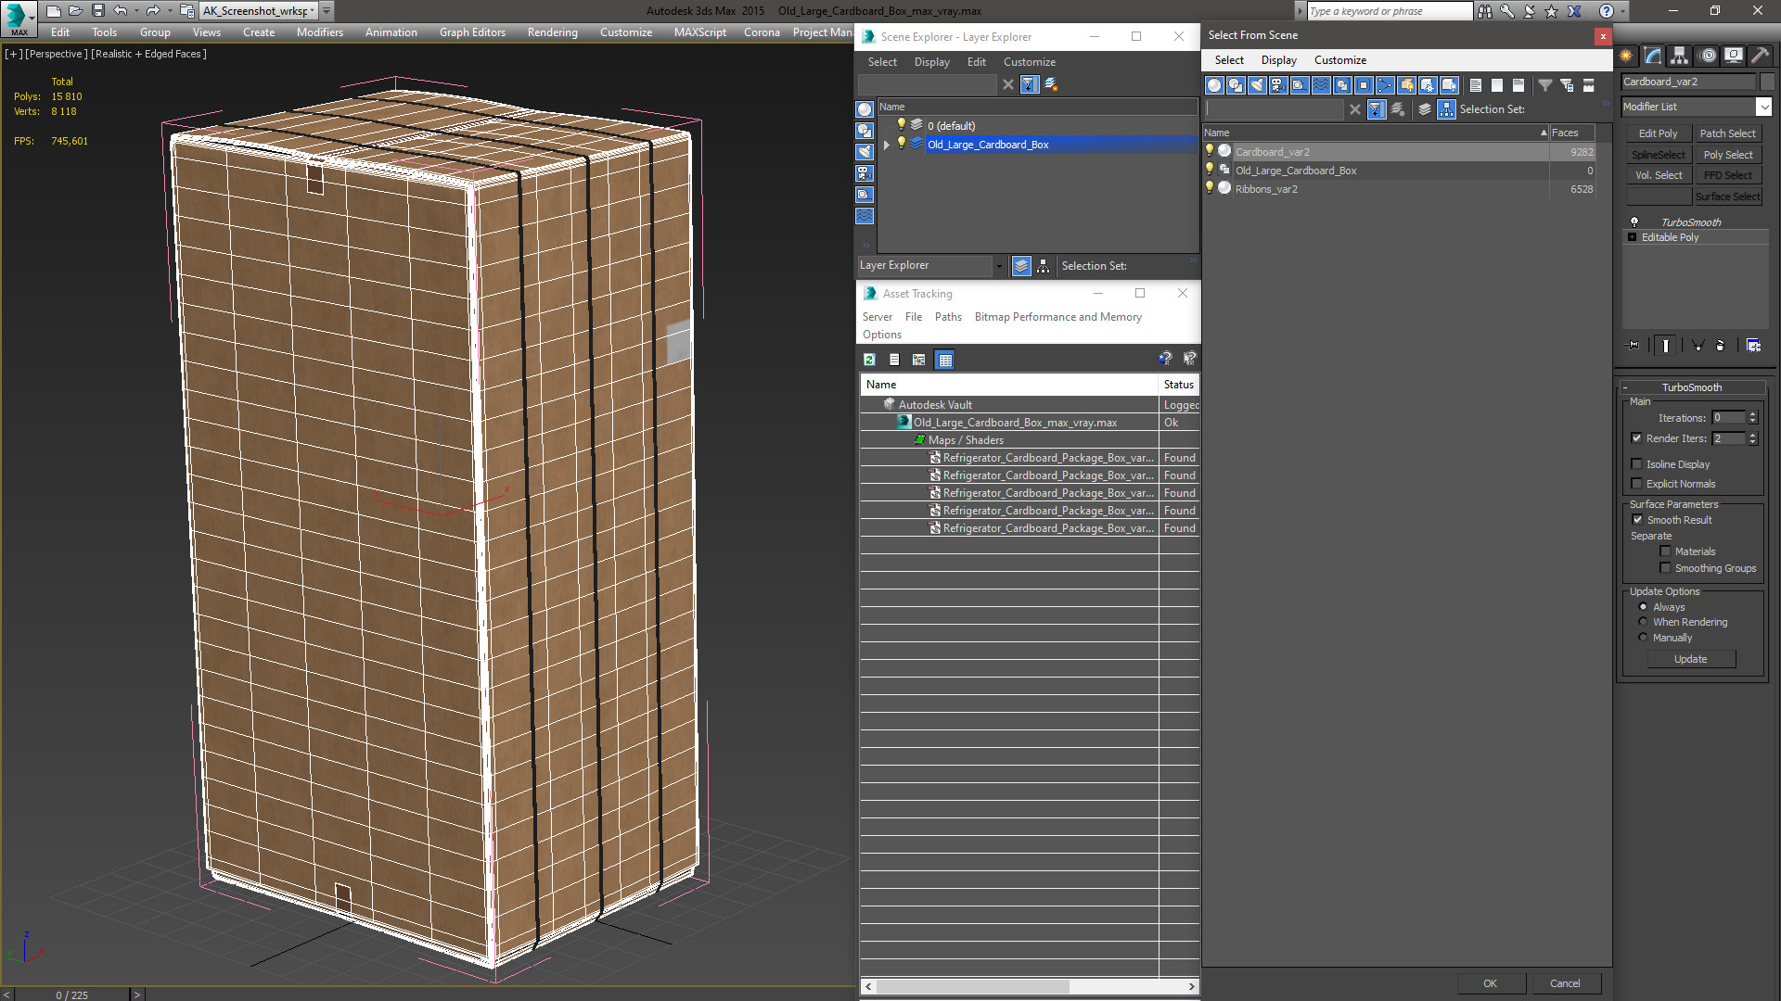Screen dimensions: 1781x1001
Task: Toggle Display Lights filter icon
Action: click(x=1257, y=85)
